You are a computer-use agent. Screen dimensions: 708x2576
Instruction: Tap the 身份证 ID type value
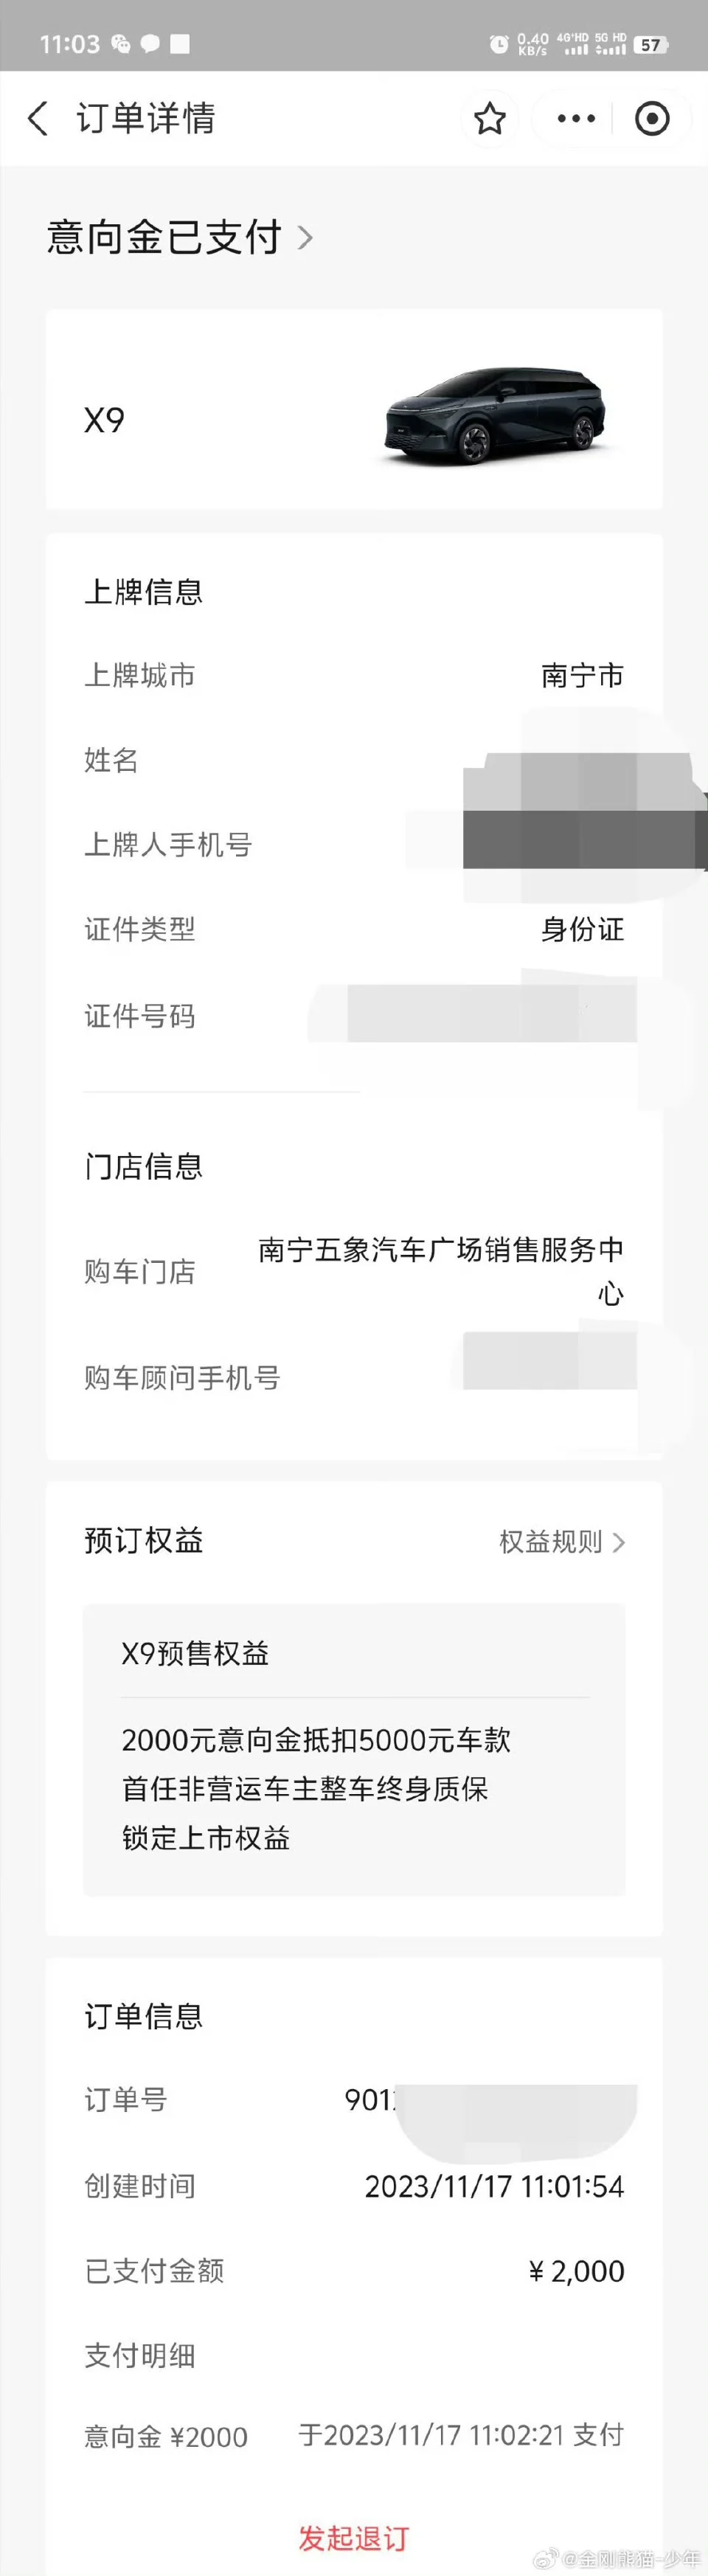[x=582, y=930]
